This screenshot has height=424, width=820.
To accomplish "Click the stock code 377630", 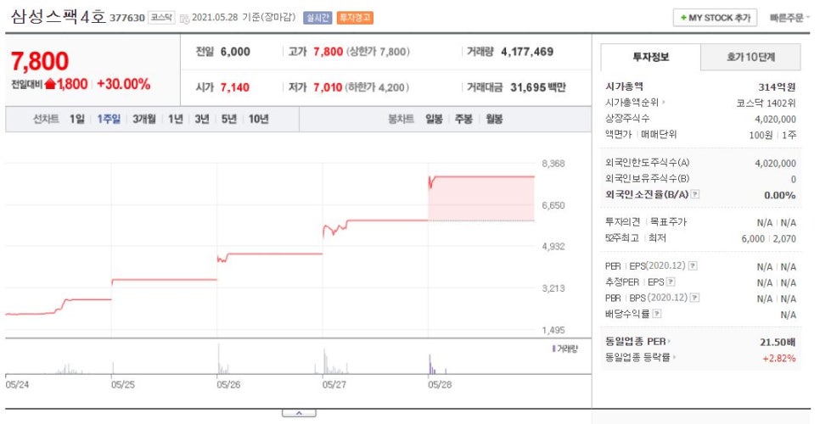I will (x=127, y=19).
